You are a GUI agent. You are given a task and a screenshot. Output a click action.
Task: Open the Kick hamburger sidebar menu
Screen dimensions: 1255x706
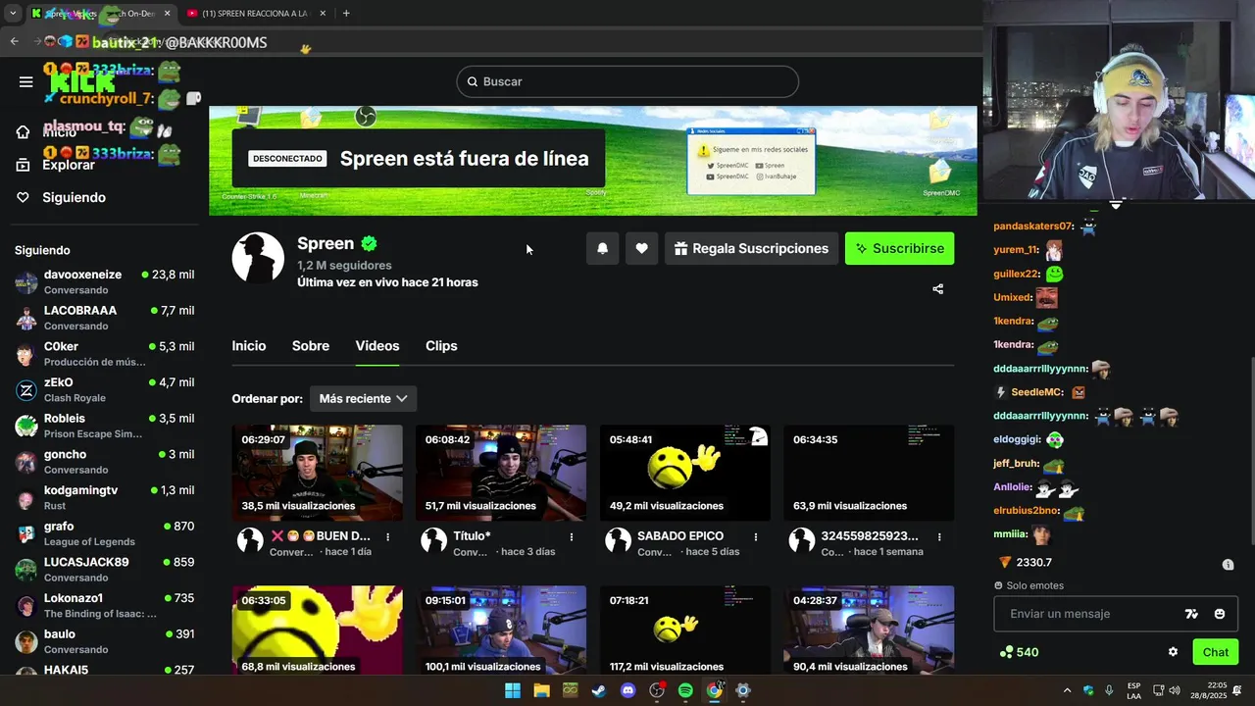pyautogui.click(x=26, y=81)
